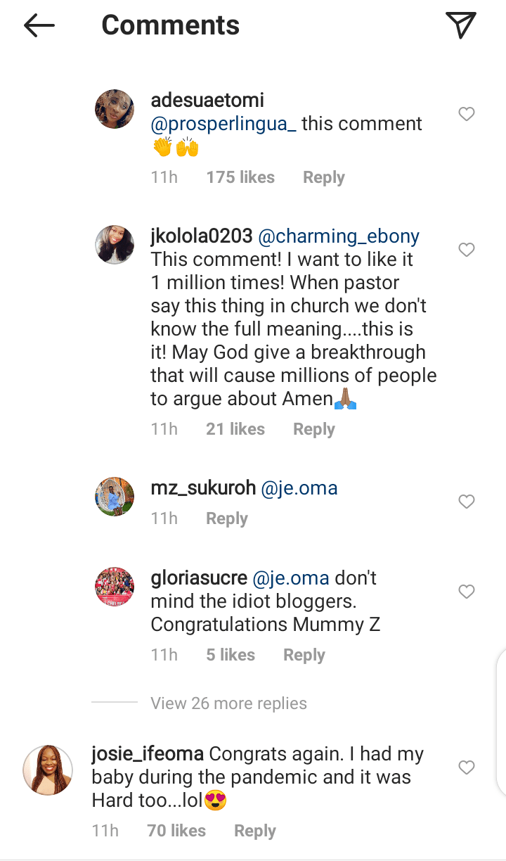
Task: Reply to adesuaetomi's comment
Action: [323, 177]
